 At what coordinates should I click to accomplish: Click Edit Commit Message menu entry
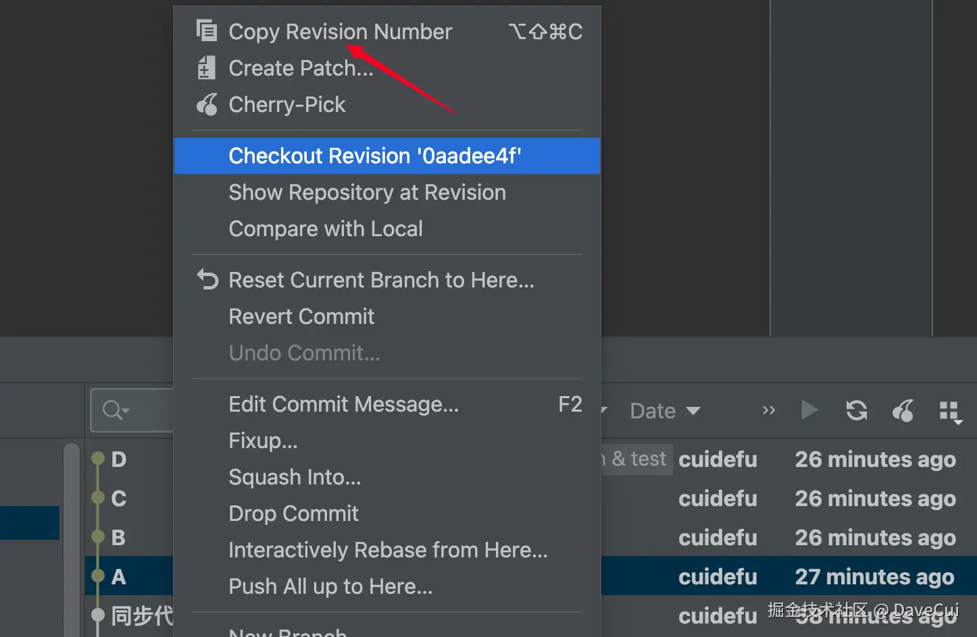tap(343, 404)
